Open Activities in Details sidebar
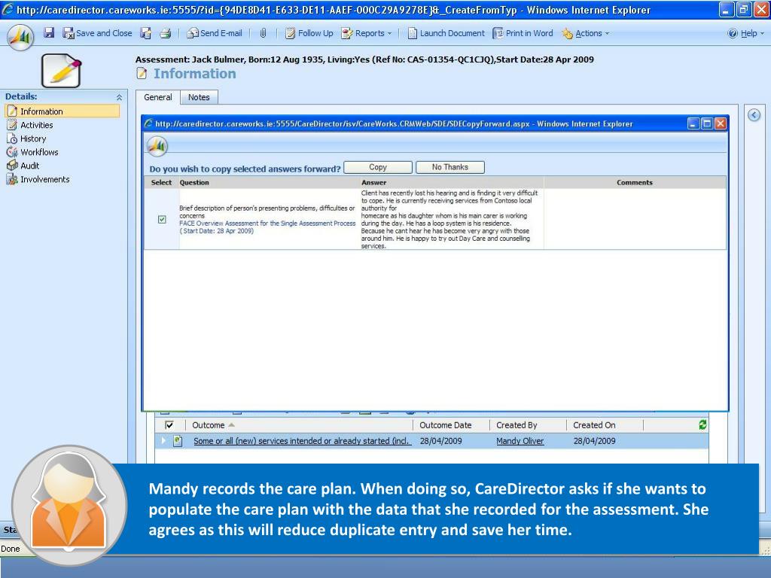Viewport: 771px width, 578px height. [x=30, y=125]
